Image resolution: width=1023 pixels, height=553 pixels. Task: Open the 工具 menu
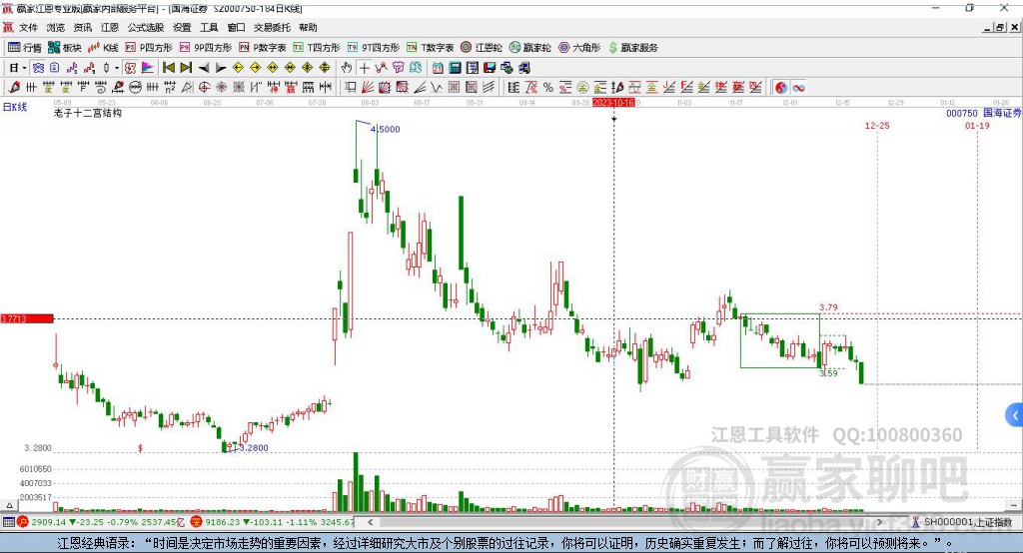coord(209,27)
